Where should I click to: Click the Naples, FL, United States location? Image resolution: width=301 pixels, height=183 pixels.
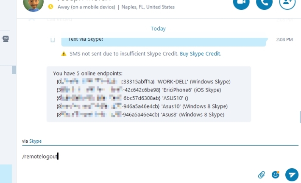[148, 7]
